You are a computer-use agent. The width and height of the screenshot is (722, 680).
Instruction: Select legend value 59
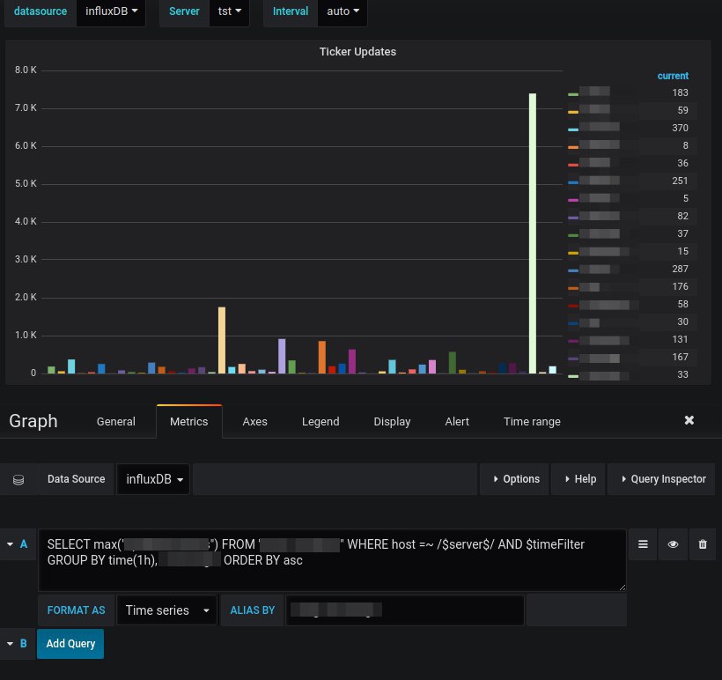[x=682, y=111]
